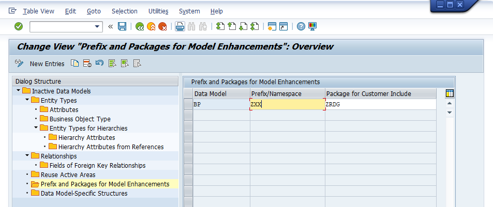Click the Copy As icon
Screen dimensions: 493x207
coord(74,63)
